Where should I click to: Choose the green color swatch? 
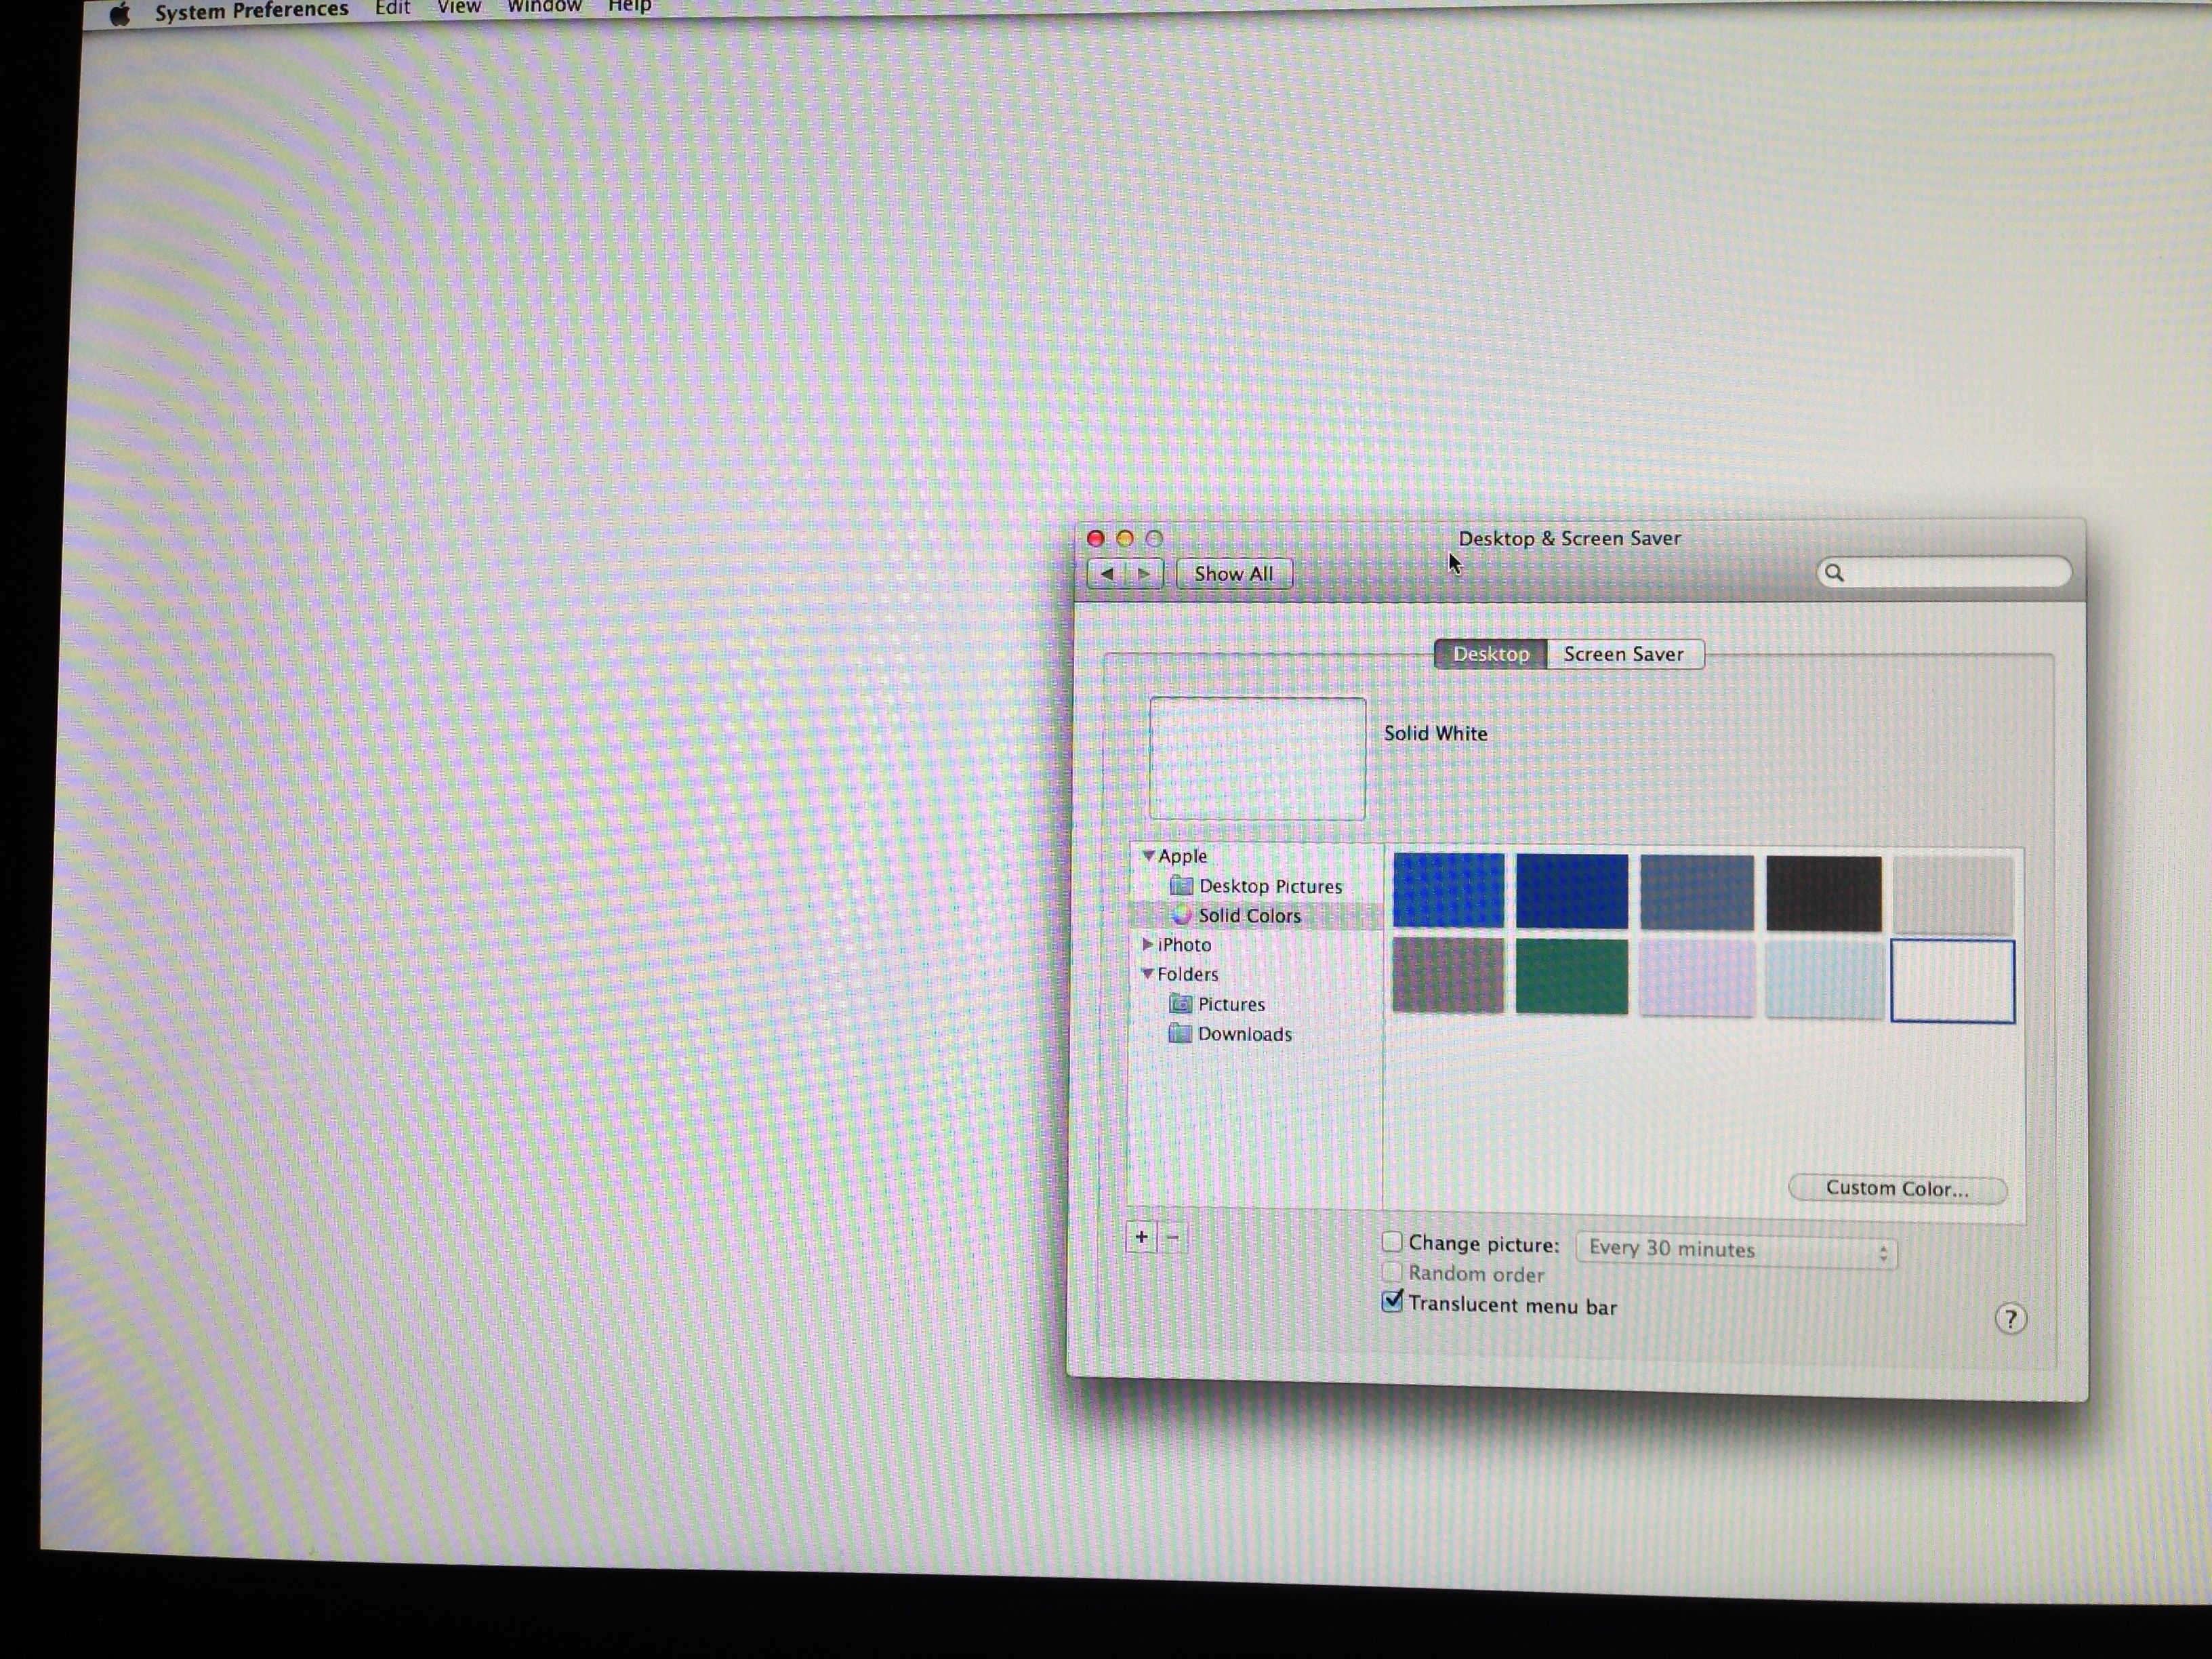click(1571, 976)
